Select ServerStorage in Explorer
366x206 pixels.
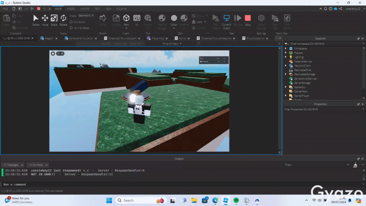pyautogui.click(x=302, y=83)
